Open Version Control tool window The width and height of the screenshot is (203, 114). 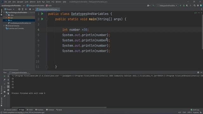[x=10, y=110]
